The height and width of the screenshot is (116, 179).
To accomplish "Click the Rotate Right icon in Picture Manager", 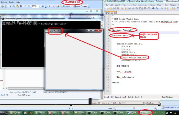I will tap(53, 6).
